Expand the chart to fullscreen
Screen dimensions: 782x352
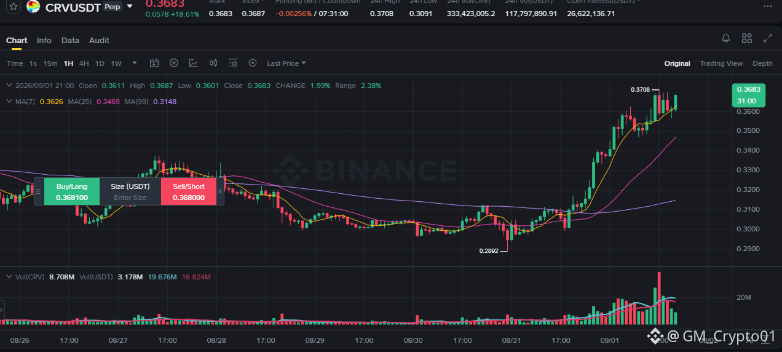(x=768, y=39)
